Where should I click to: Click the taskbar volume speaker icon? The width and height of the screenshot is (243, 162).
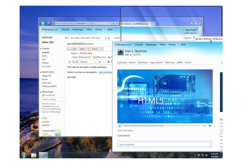tap(207, 155)
